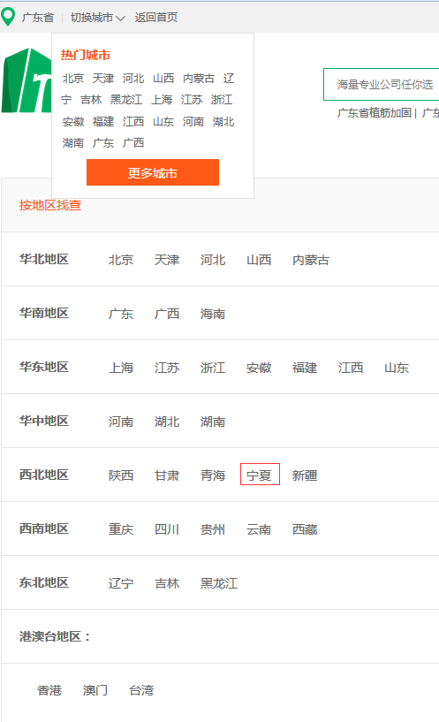Choose 山西 in the 华北地区 row
The width and height of the screenshot is (439, 722).
pyautogui.click(x=259, y=260)
